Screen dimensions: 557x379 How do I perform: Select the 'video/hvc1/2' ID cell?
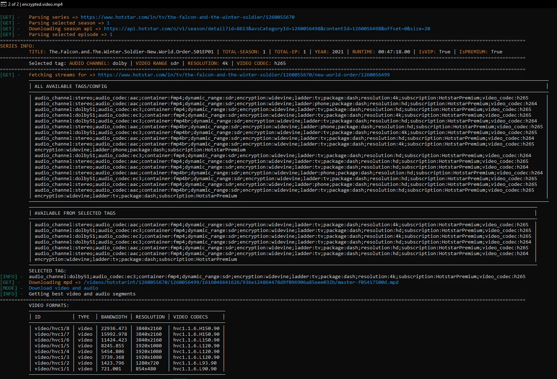click(52, 363)
